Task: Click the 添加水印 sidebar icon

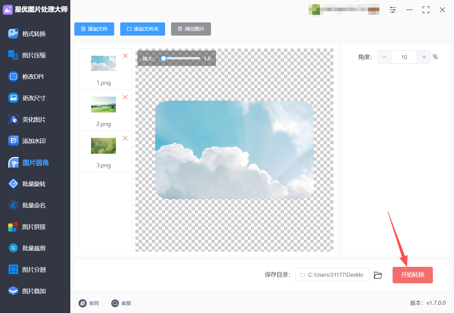Action: pos(13,141)
